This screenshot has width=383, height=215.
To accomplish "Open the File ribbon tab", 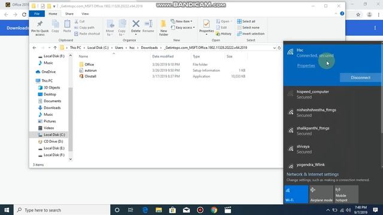I will coord(37,14).
